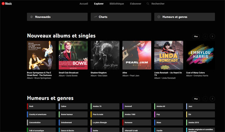Select the Années 2010 genre
Screen dimensions: 225x132
(x=200, y=123)
